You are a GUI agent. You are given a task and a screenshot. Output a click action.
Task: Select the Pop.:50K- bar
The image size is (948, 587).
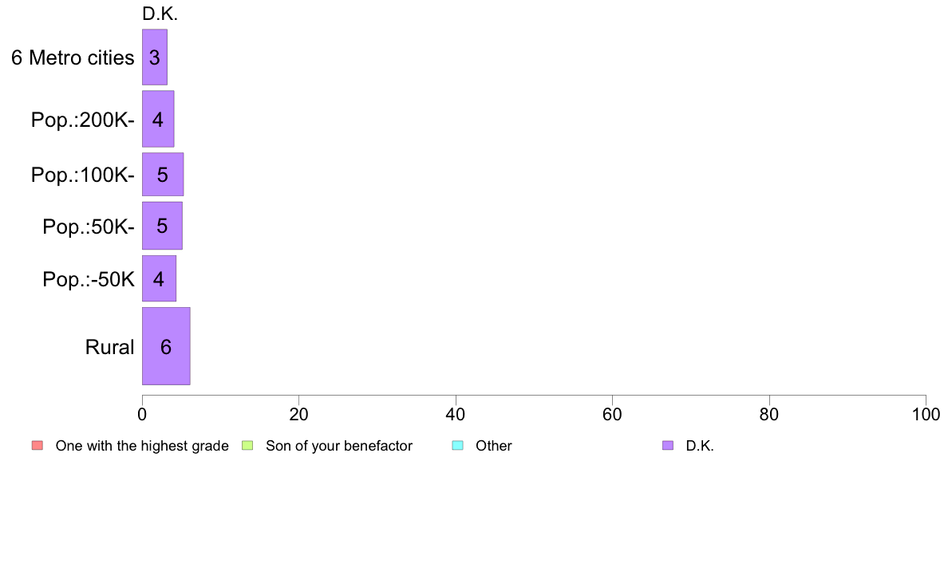(162, 226)
